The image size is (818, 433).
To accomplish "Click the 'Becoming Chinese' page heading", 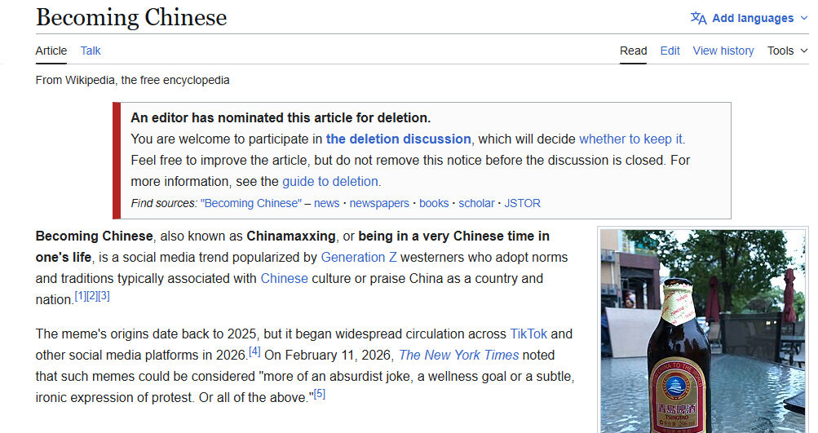I will tap(131, 17).
